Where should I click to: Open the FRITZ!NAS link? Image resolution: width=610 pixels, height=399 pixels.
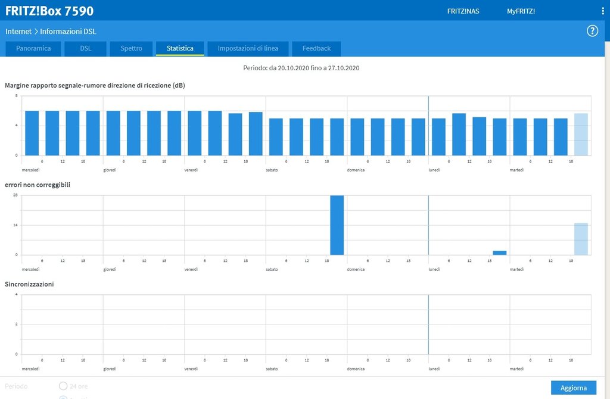click(x=463, y=11)
